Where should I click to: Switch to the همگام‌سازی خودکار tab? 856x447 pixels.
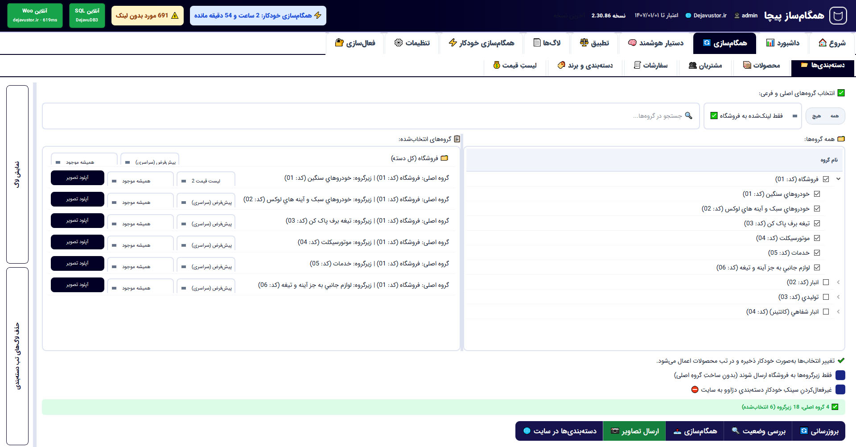click(x=481, y=43)
